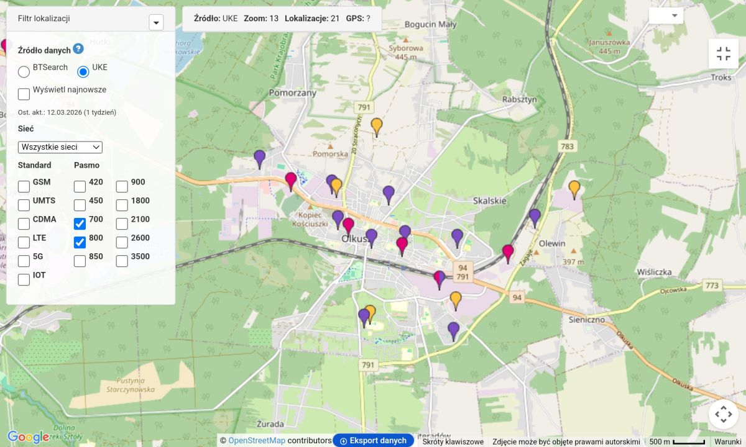This screenshot has height=447, width=746.
Task: Enable the 2600 band
Action: [122, 242]
